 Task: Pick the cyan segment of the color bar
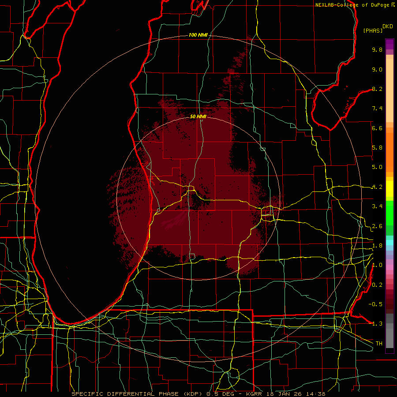pyautogui.click(x=390, y=243)
